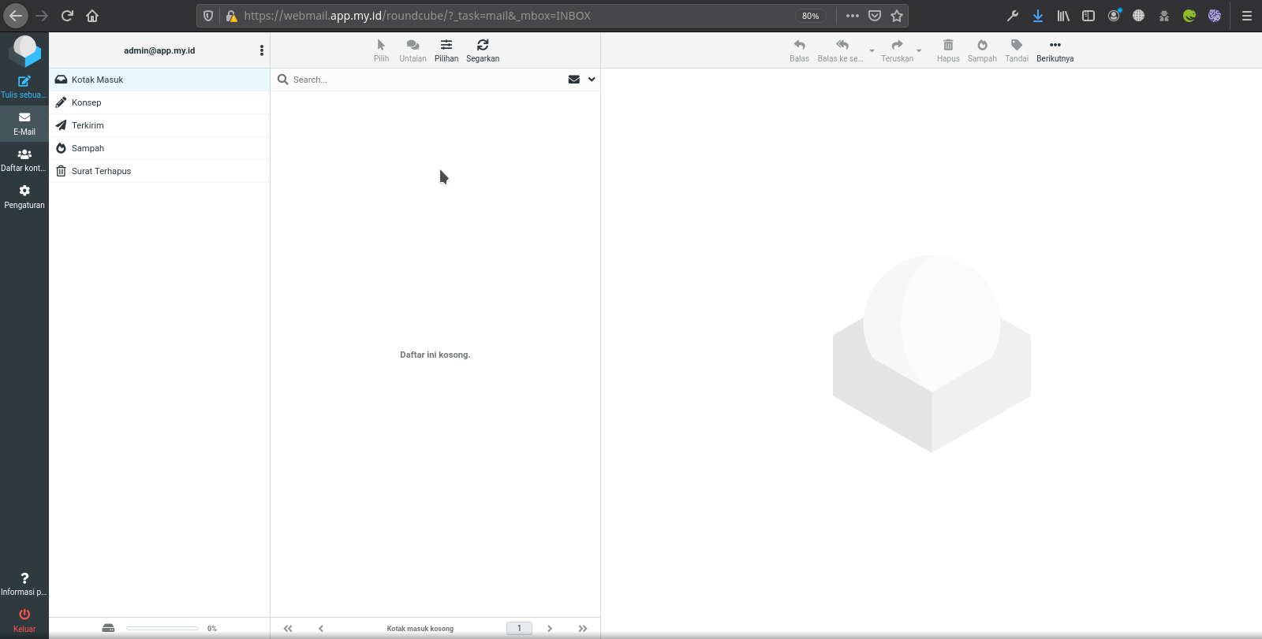Screen dimensions: 1262x639
Task: Click Sampah junk toolbar button
Action: pyautogui.click(x=982, y=50)
